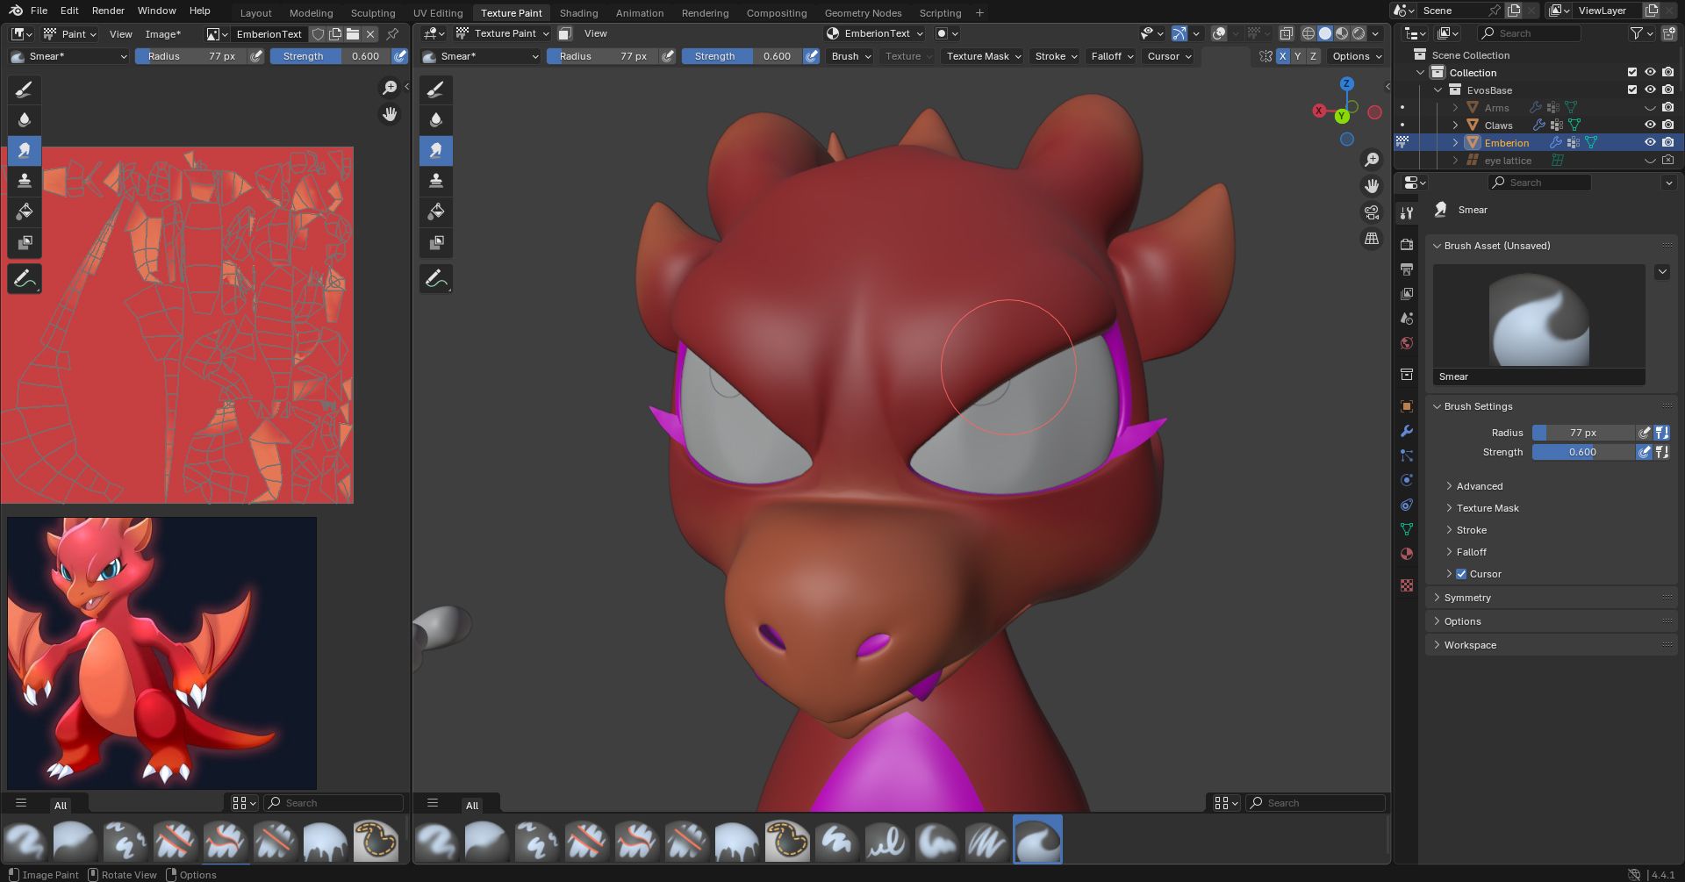Adjust the Strength slider in the 3D viewport header
This screenshot has height=882, width=1685.
[x=742, y=56]
